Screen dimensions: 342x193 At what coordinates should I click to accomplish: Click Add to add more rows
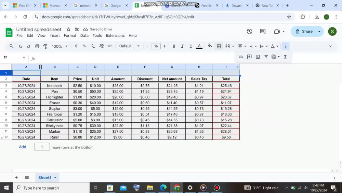[x=23, y=147]
